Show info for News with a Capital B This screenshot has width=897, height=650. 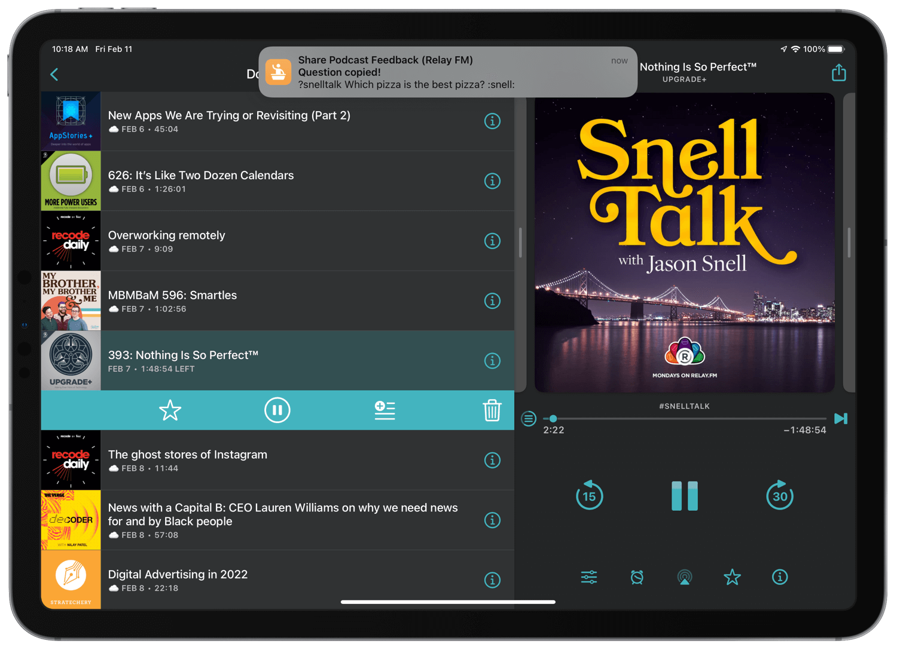coord(492,520)
